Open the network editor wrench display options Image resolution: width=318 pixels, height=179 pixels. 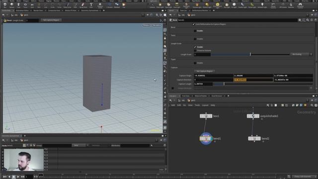pyautogui.click(x=268, y=105)
